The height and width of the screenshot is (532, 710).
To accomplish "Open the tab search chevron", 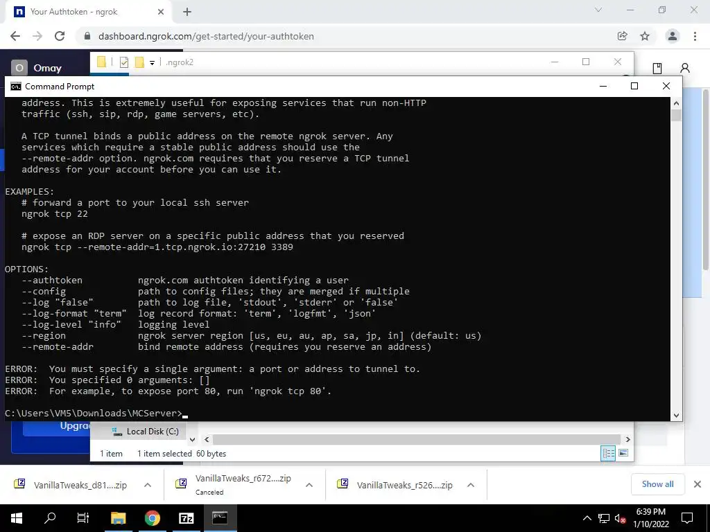I will tap(598, 10).
